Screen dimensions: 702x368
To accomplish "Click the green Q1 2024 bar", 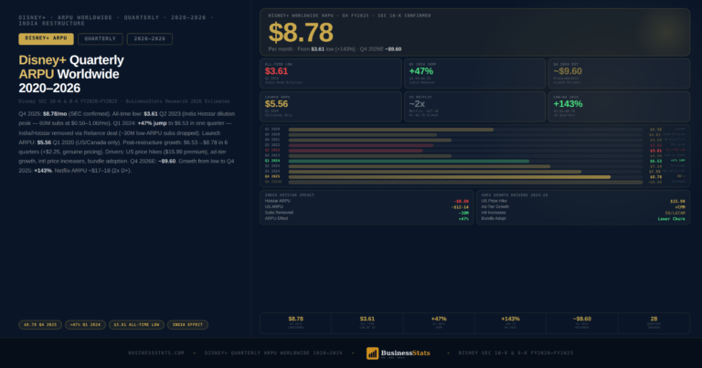I will click(x=409, y=161).
